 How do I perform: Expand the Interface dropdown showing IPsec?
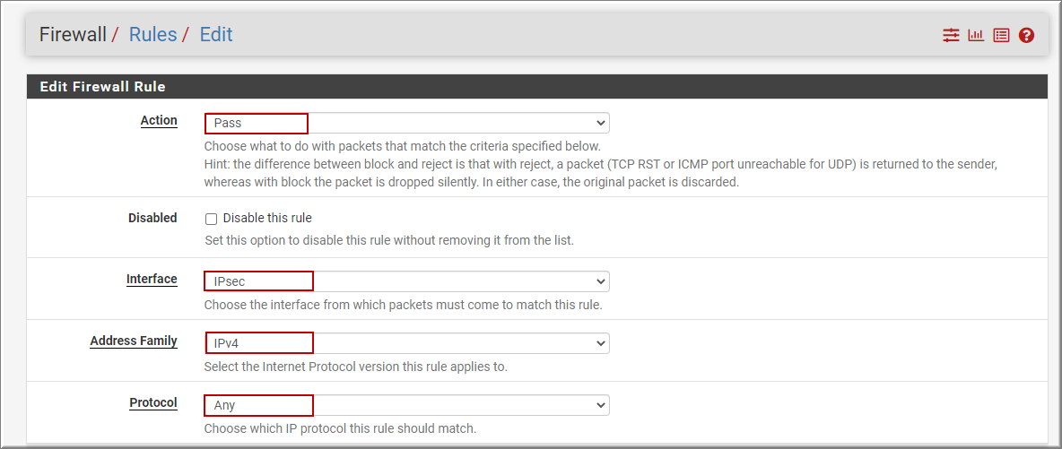pyautogui.click(x=406, y=281)
